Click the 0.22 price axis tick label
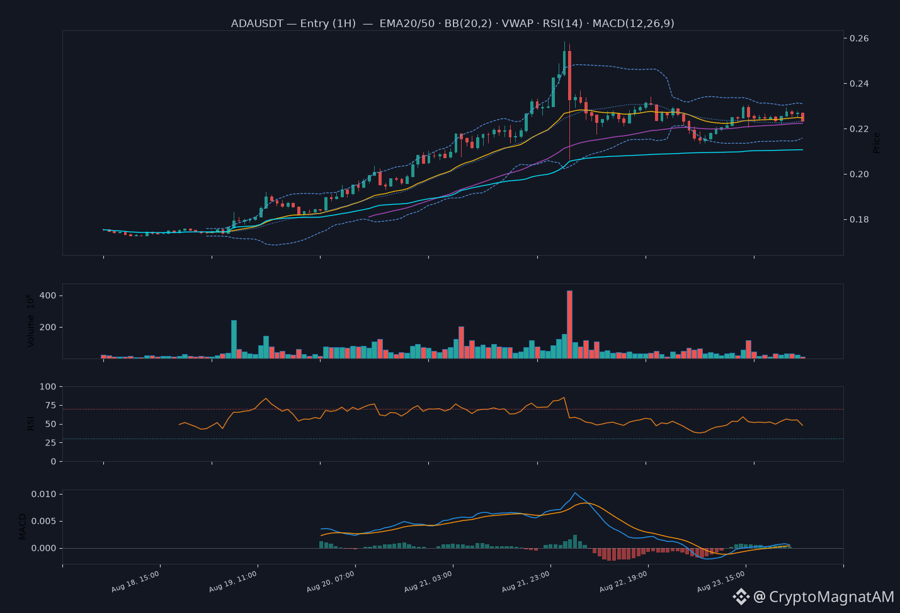This screenshot has width=900, height=613. click(859, 129)
